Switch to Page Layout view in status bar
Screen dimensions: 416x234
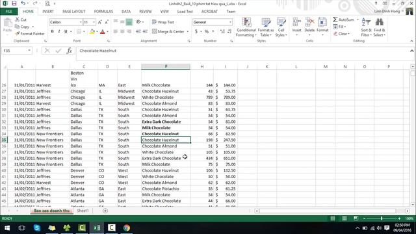click(x=344, y=218)
